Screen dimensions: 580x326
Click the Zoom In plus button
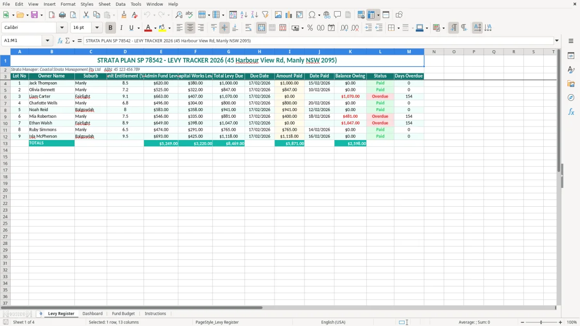tap(561, 322)
